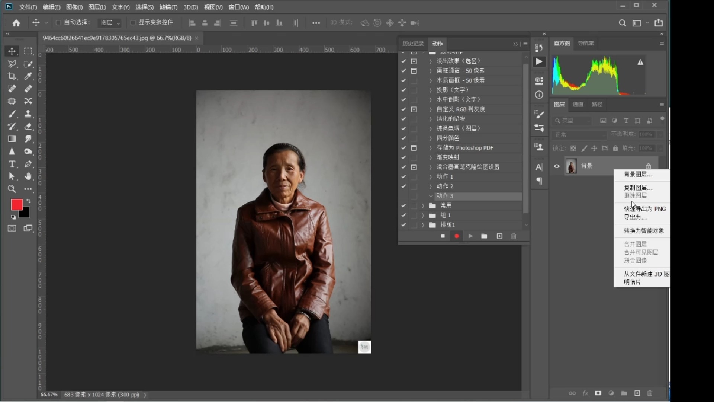Switch to the 通道 tab
The height and width of the screenshot is (402, 714).
(x=578, y=105)
